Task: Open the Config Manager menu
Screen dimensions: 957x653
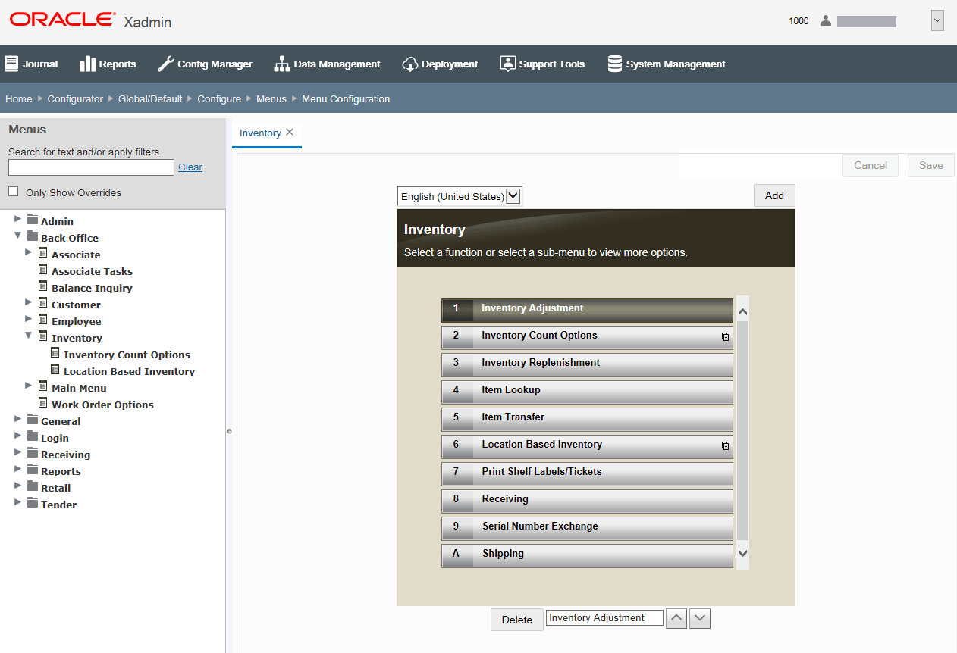Action: 205,64
